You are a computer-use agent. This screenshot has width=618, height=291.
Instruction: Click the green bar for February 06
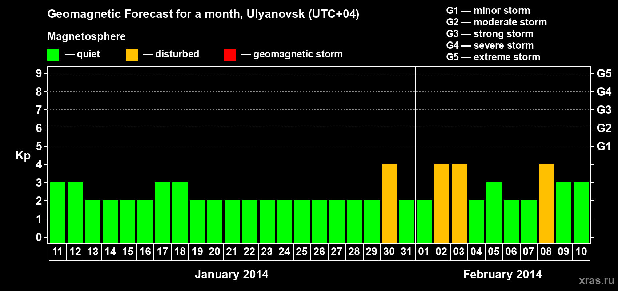[x=511, y=222]
